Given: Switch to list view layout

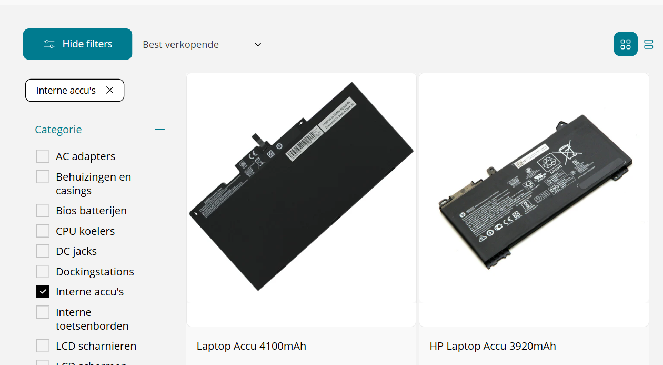Looking at the screenshot, I should (x=649, y=44).
